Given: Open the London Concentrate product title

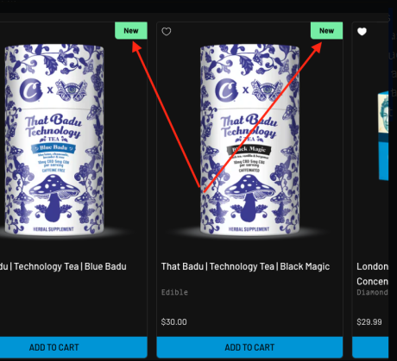Looking at the screenshot, I should coord(373,274).
